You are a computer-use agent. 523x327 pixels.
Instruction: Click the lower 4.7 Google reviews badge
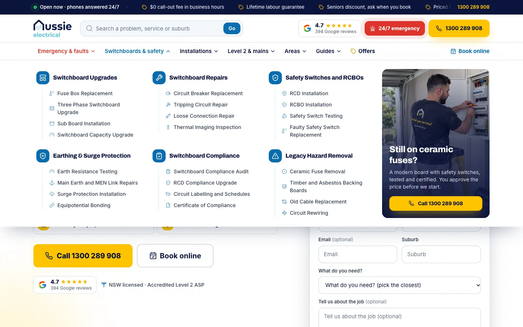tap(65, 285)
